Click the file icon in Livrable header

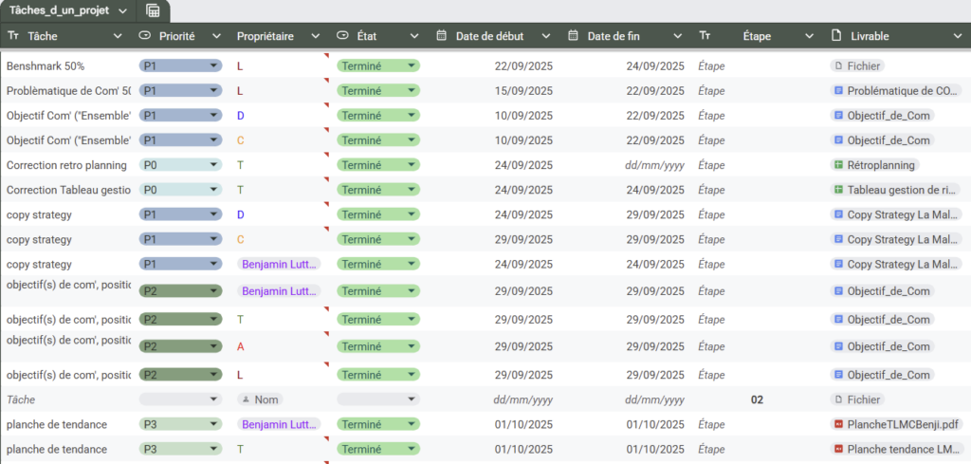[836, 36]
